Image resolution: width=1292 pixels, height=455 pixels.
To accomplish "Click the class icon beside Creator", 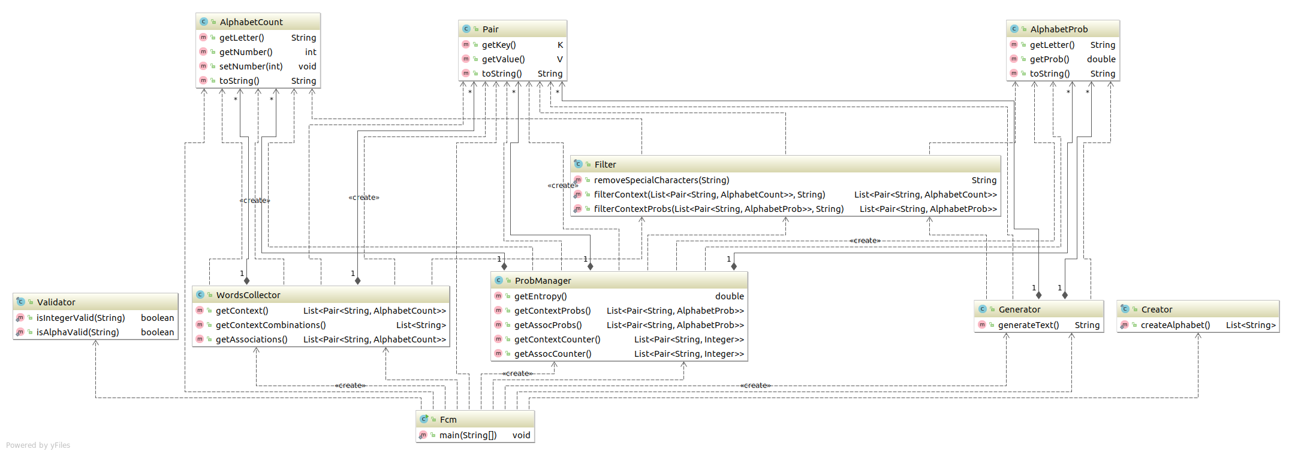I will tap(1125, 309).
